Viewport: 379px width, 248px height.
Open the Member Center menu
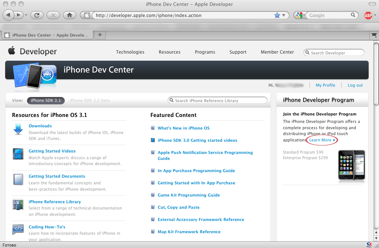point(277,52)
